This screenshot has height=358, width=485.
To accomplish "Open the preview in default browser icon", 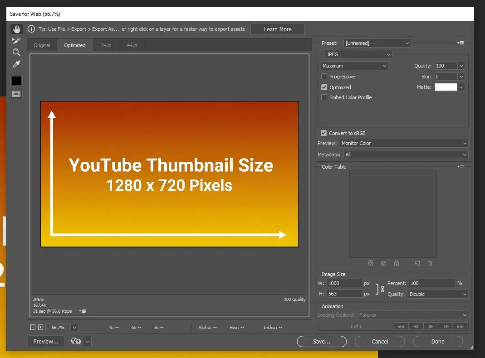I will 76,341.
